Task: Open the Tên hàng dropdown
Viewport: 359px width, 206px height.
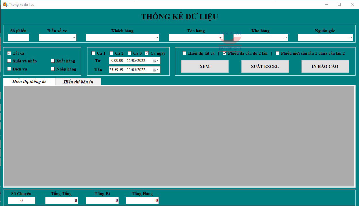Action: point(221,38)
